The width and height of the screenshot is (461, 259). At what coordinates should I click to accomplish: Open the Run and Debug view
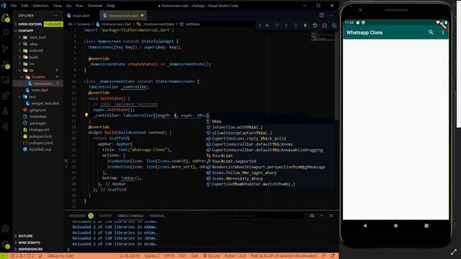[x=5, y=65]
